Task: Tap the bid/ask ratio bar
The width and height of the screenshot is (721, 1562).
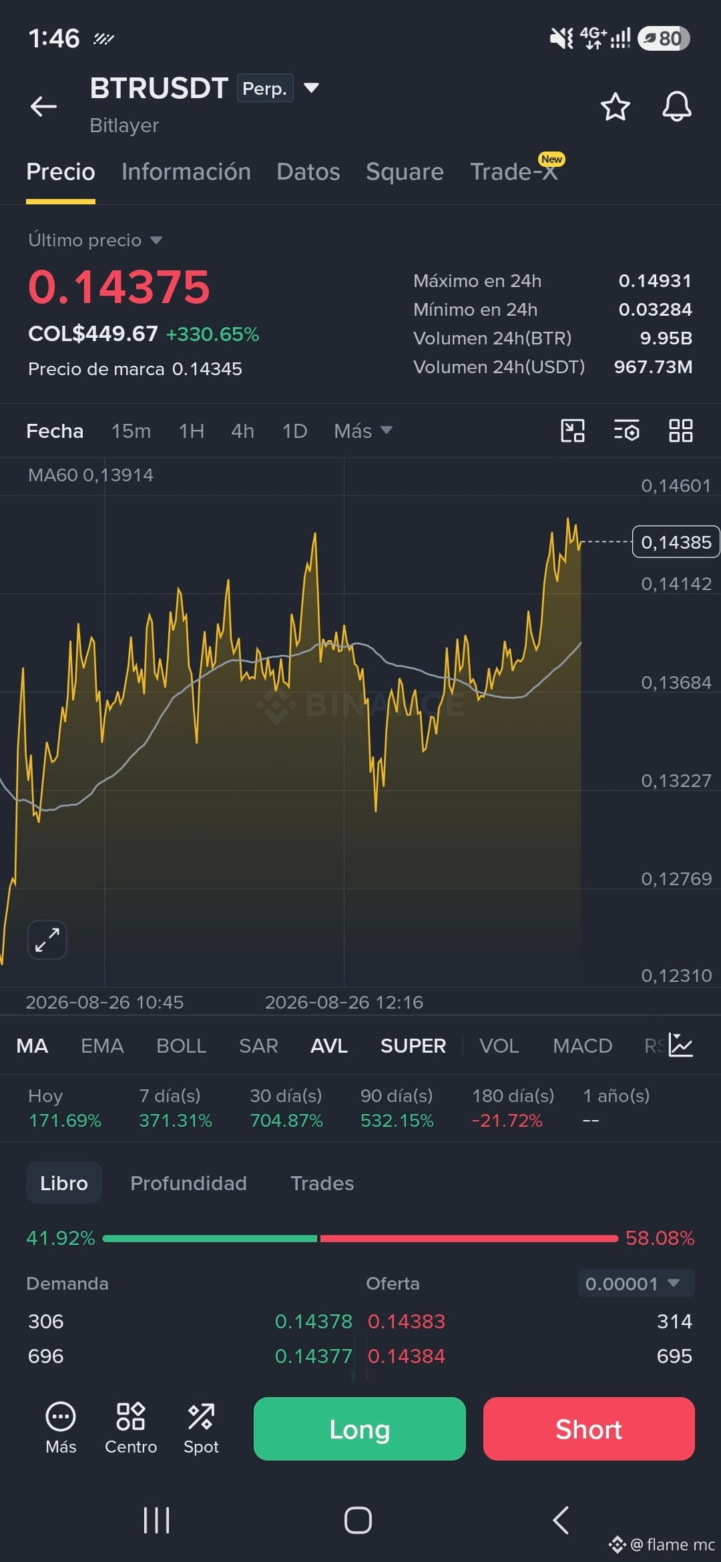Action: 360,1238
